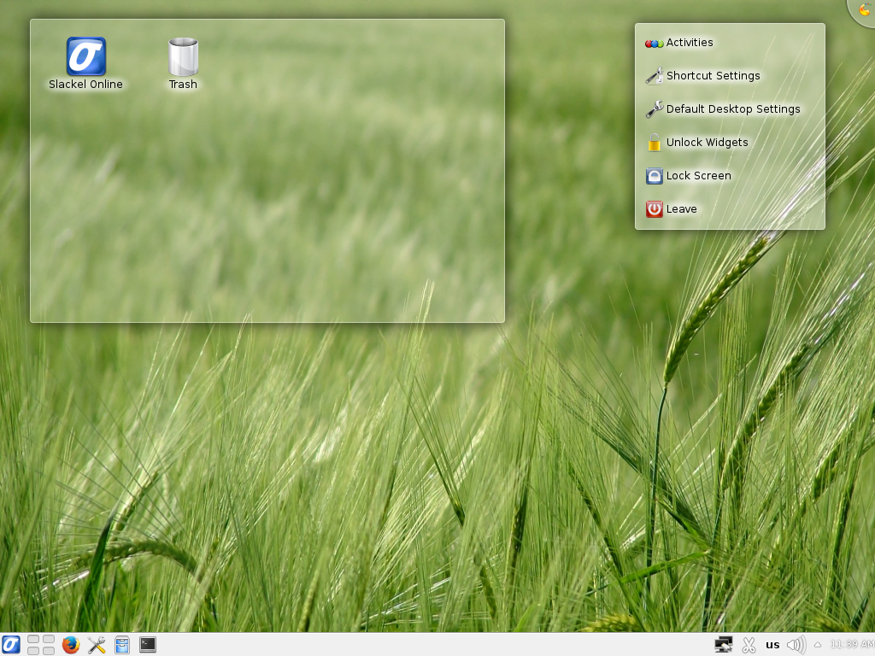Open the Slackel application launcher on the taskbar
875x656 pixels.
tap(11, 645)
